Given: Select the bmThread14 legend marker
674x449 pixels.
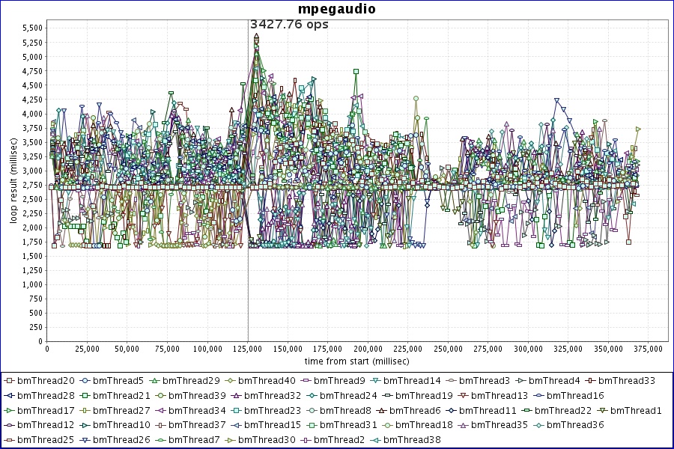Looking at the screenshot, I should click(x=375, y=381).
